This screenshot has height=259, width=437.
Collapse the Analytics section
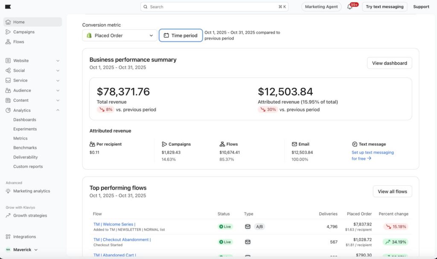click(x=58, y=110)
